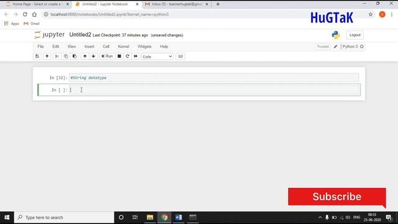Open the Widgets menu
Image resolution: width=398 pixels, height=224 pixels.
pyautogui.click(x=144, y=47)
